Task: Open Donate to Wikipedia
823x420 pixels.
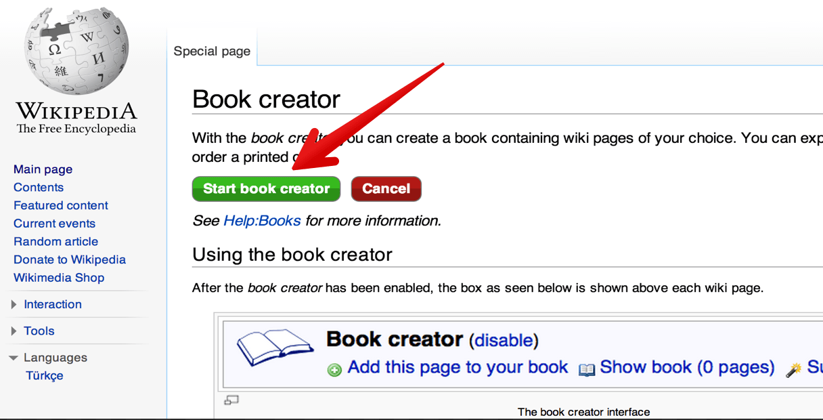Action: pos(70,259)
